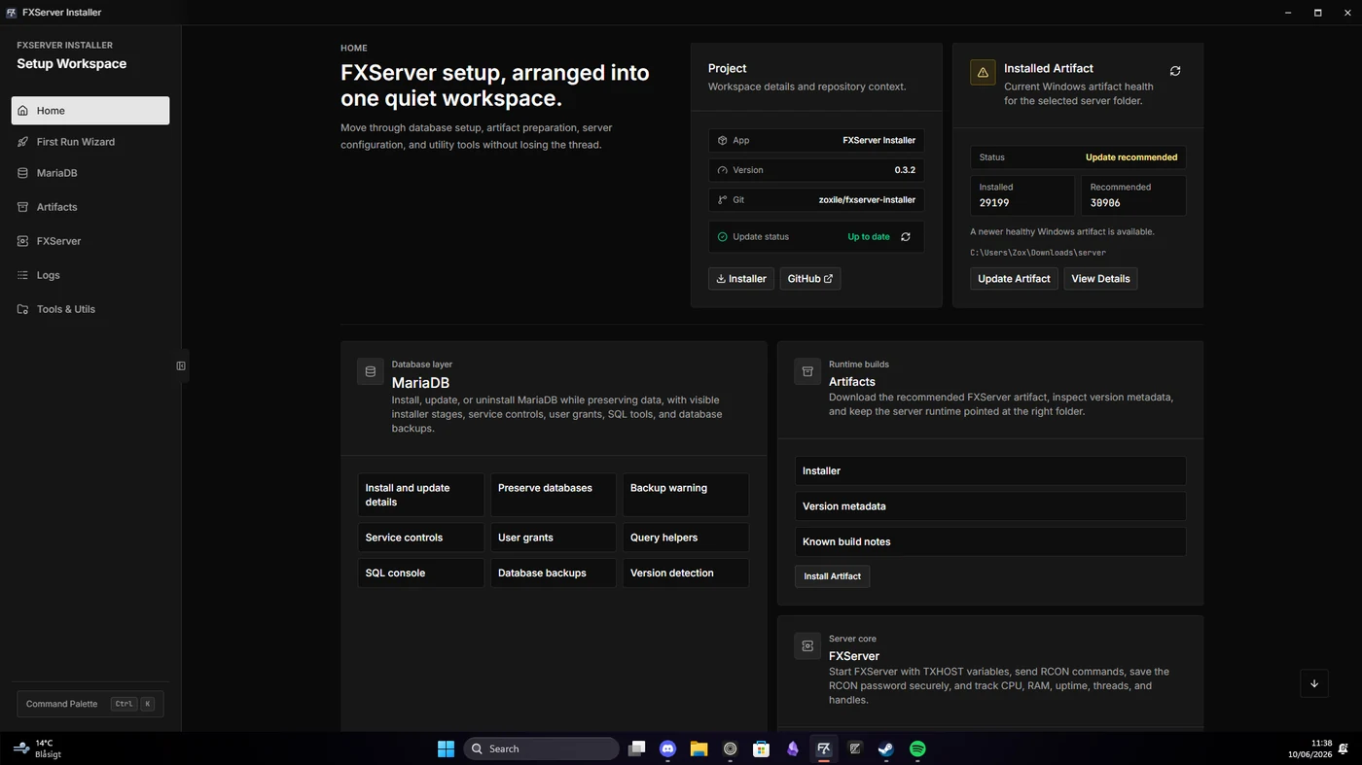Open the Windows Start menu
Image resolution: width=1362 pixels, height=765 pixels.
[446, 748]
